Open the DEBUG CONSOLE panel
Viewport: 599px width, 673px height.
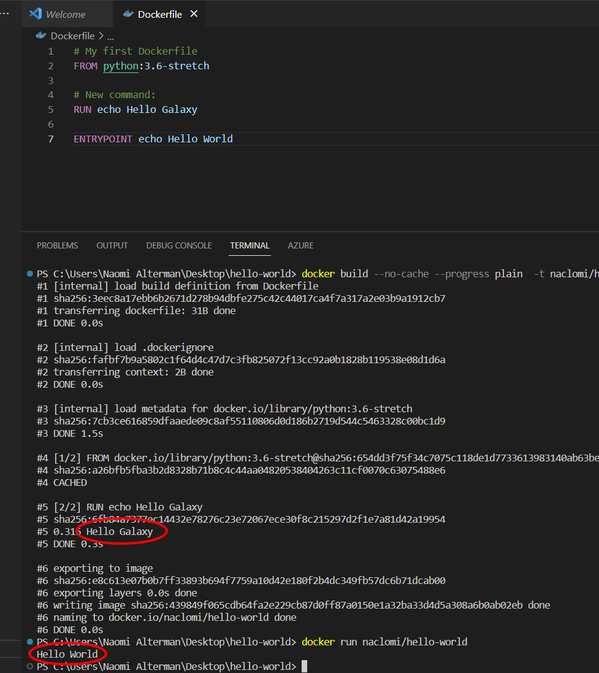(x=178, y=245)
